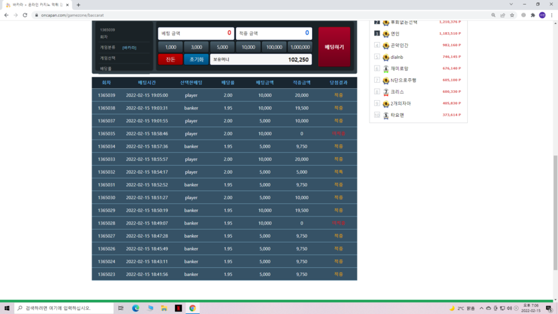558x314 pixels.
Task: Click the 당첨결과 column header
Action: [338, 82]
